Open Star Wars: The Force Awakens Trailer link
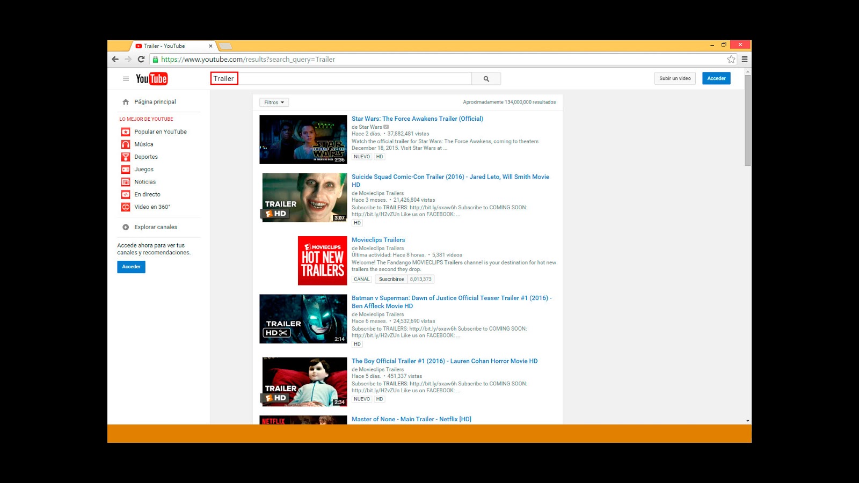 pos(417,119)
